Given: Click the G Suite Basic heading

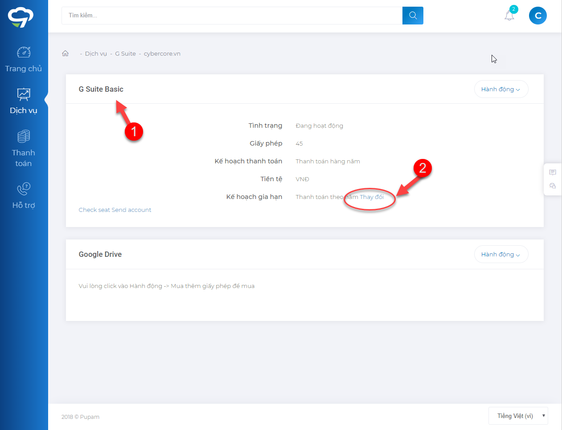Looking at the screenshot, I should tap(101, 89).
